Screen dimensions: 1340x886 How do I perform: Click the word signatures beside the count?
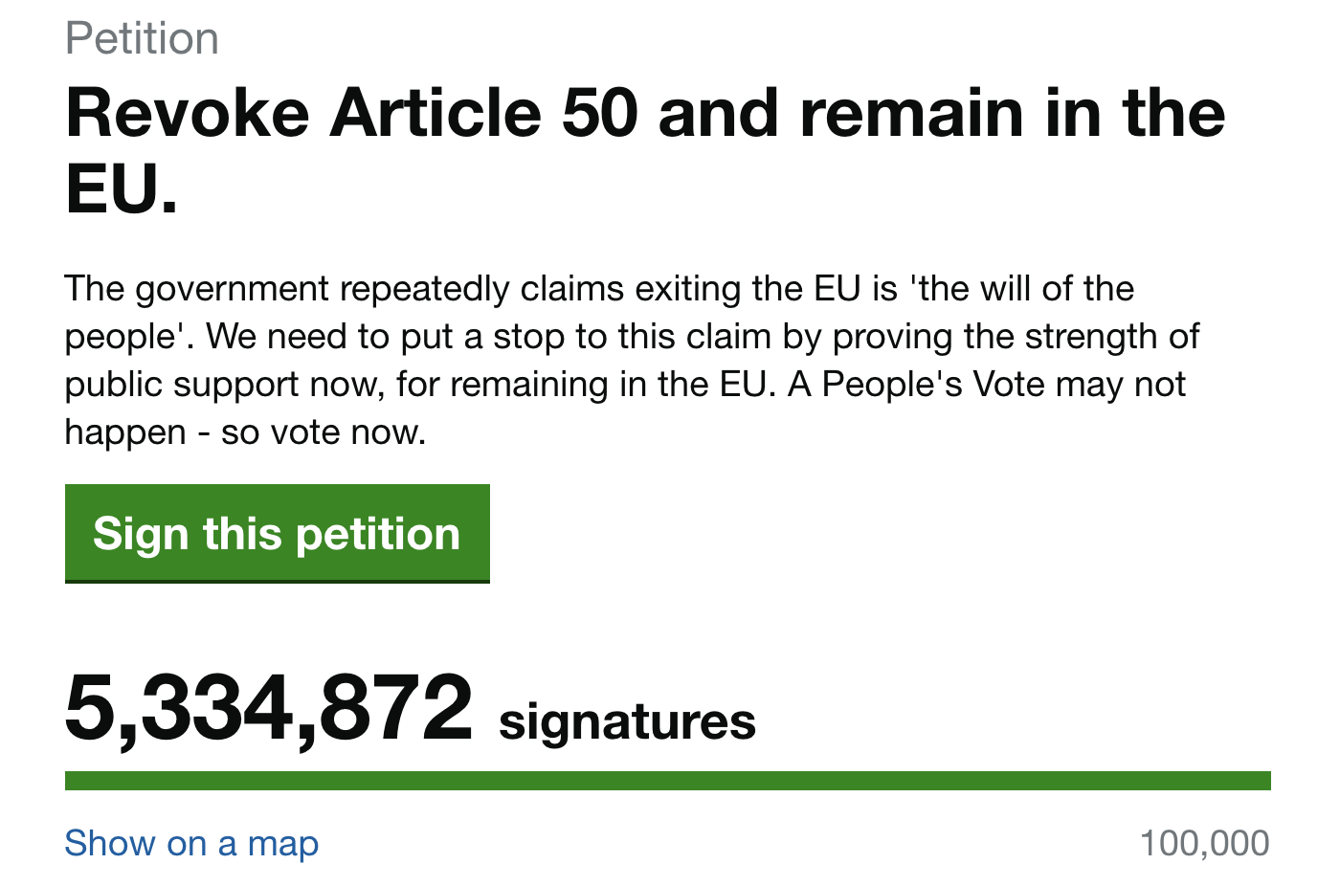click(627, 721)
